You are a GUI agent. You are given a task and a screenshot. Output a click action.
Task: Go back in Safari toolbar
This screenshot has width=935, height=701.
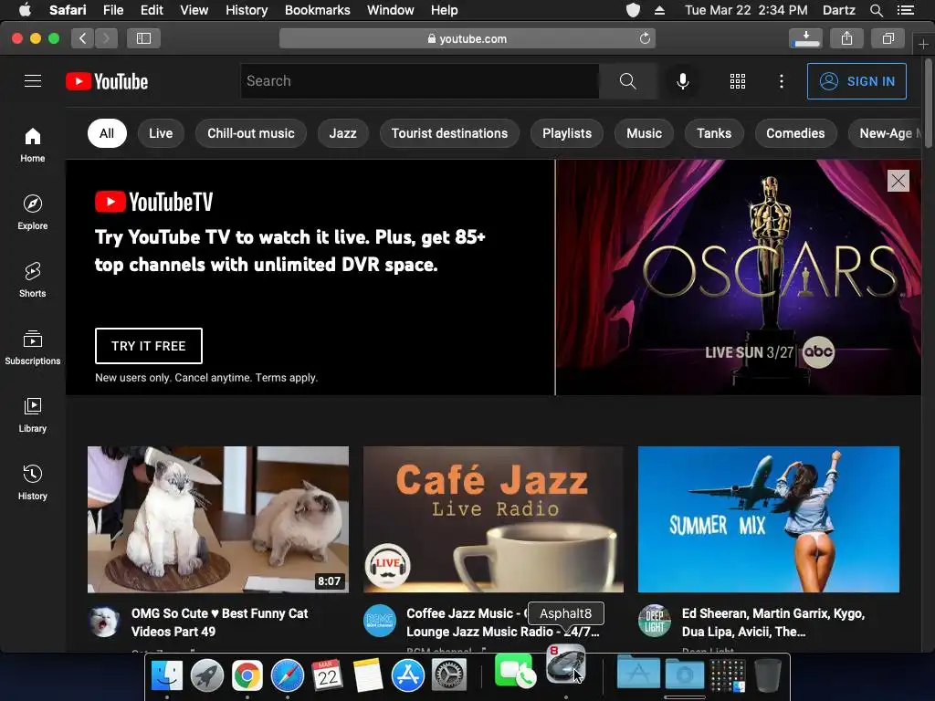[83, 38]
